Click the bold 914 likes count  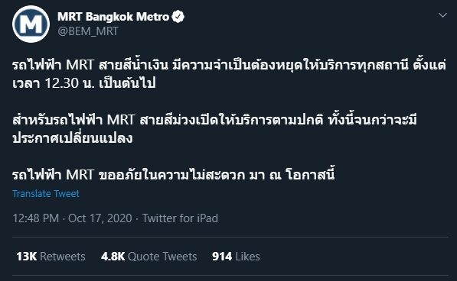click(x=222, y=257)
